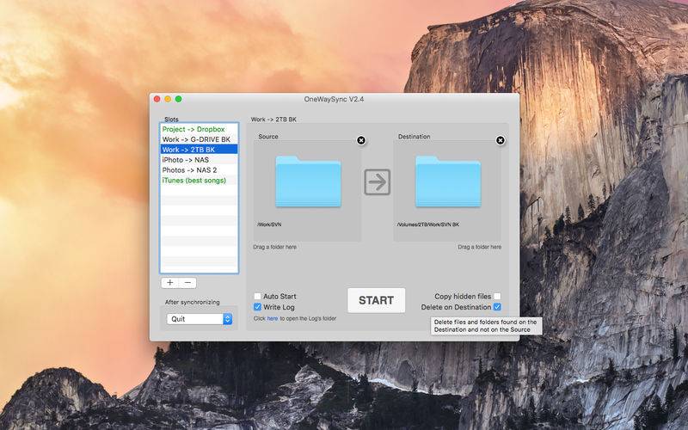The image size is (688, 430).
Task: Select the 'iTunes (best songs)' slot
Action: click(199, 181)
